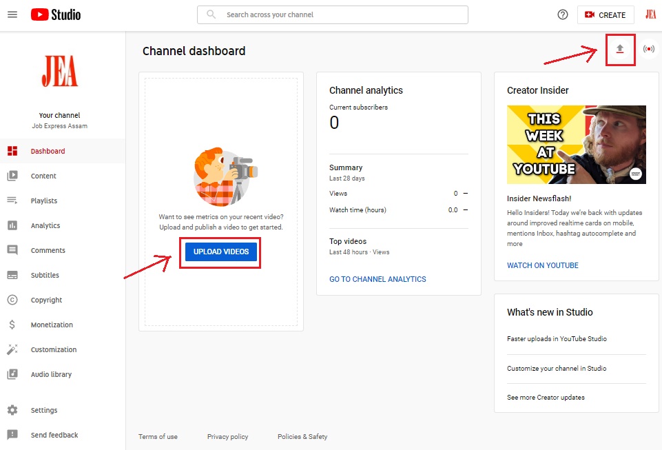This screenshot has width=662, height=450.
Task: Click the Comments speech bubble icon
Action: 12,250
